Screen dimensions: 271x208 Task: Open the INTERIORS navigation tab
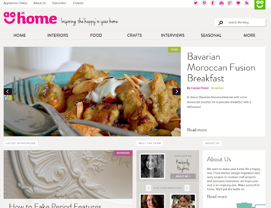click(58, 36)
